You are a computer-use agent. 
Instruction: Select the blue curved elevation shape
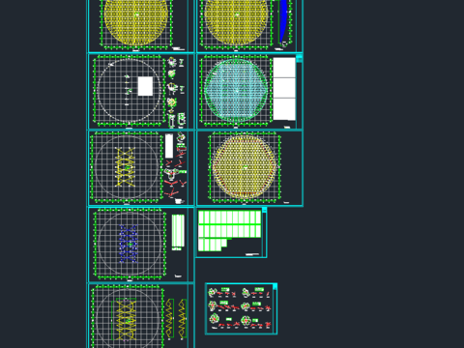tap(283, 21)
